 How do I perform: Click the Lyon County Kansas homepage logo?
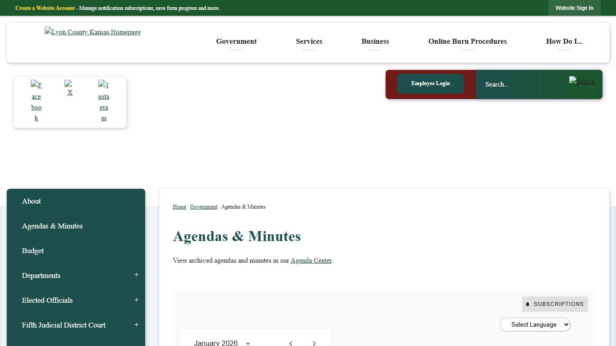pos(92,32)
